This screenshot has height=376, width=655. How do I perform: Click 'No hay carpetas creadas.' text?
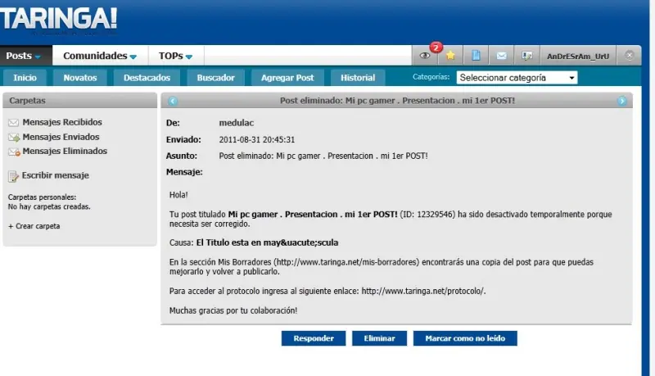pos(49,206)
